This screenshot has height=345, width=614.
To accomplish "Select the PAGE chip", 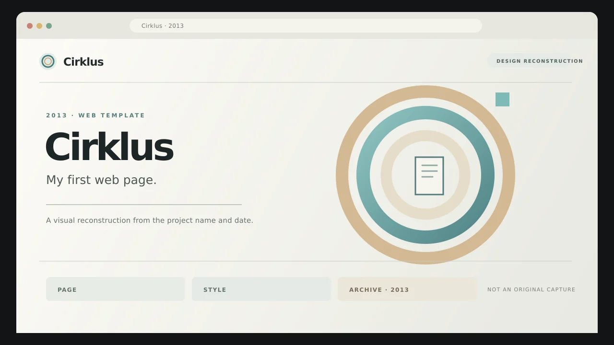I will tap(116, 289).
